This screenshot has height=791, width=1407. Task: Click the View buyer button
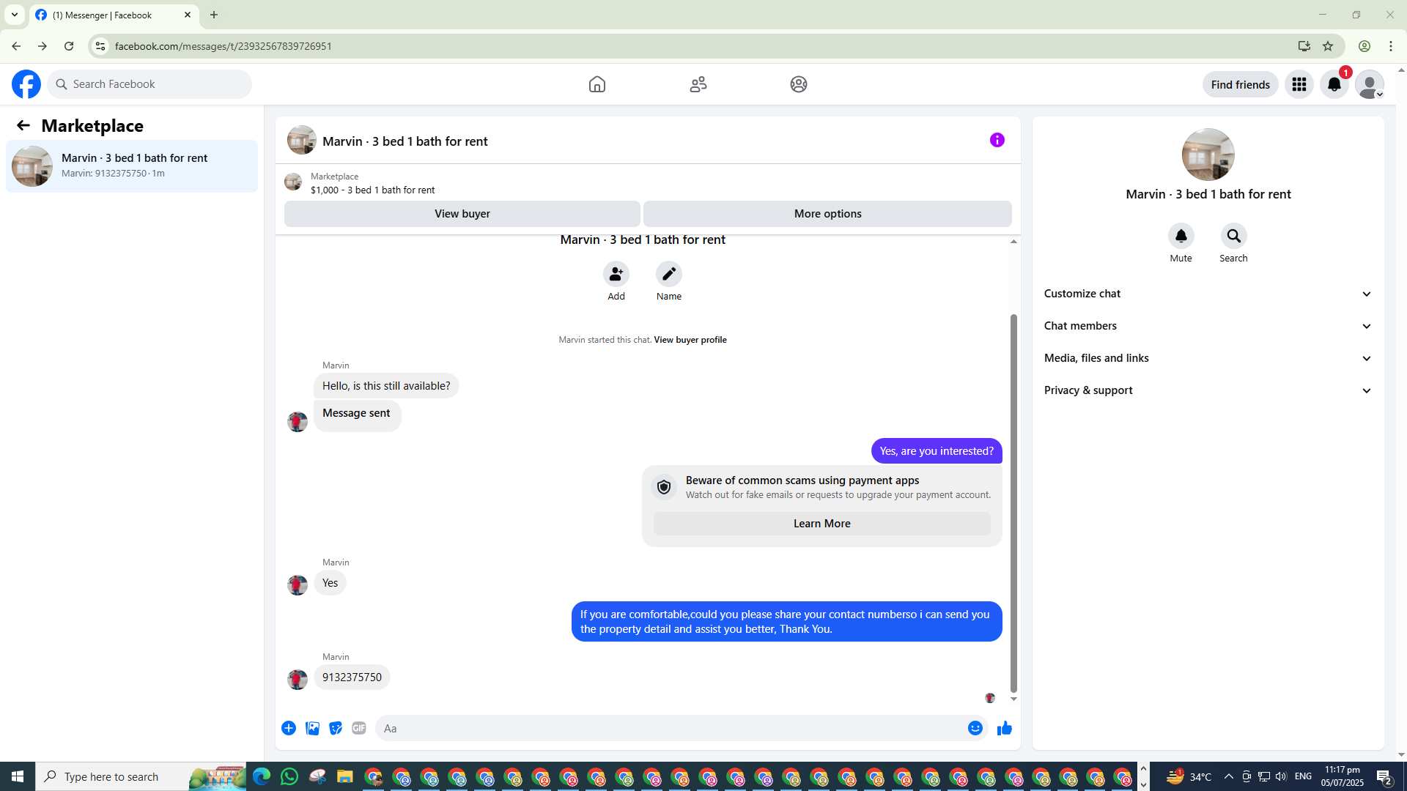point(462,214)
